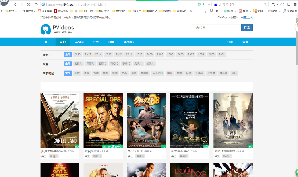Expand the dropdown arrow next to 网银
This screenshot has height=177, width=298.
pos(236,11)
